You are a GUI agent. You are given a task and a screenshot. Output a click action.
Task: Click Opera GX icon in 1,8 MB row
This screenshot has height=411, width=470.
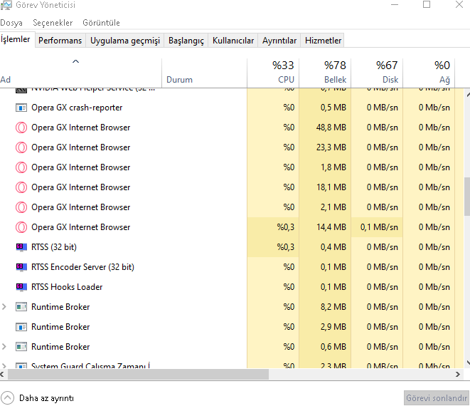tap(21, 167)
